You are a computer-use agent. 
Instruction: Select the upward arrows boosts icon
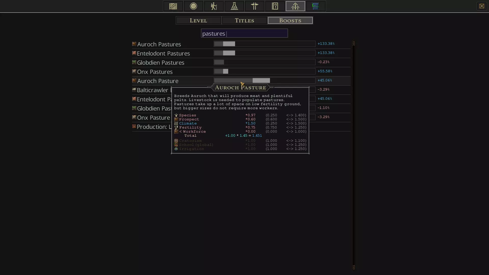pos(295,6)
